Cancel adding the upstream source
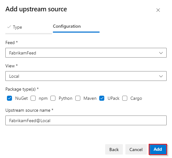Image resolution: width=172 pixels, height=158 pixels. pyautogui.click(x=136, y=149)
